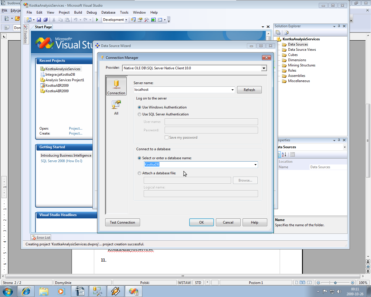Click the green arrow toolbar icon
The image size is (371, 297).
pyautogui.click(x=153, y=20)
